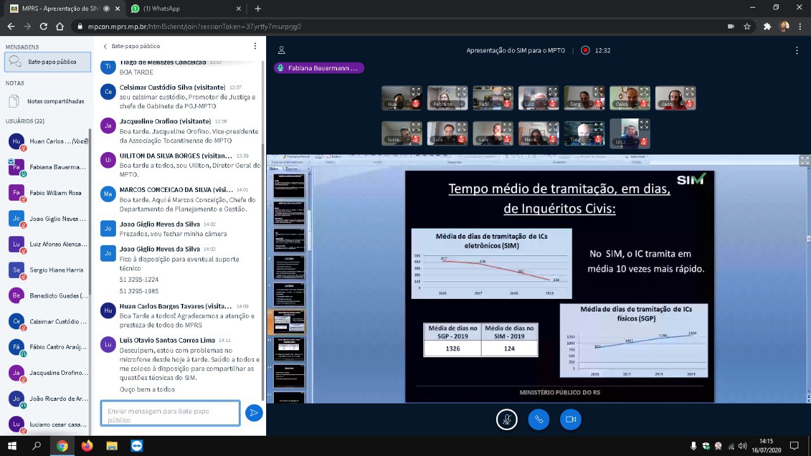
Task: Click the browser address bar URL
Action: pyautogui.click(x=194, y=27)
